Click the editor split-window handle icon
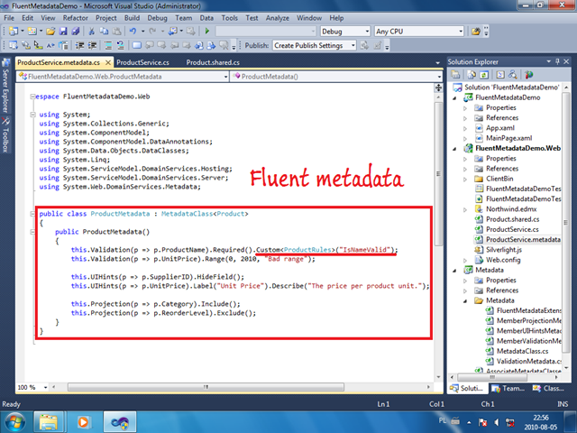Image resolution: width=577 pixels, height=433 pixels. click(x=438, y=88)
